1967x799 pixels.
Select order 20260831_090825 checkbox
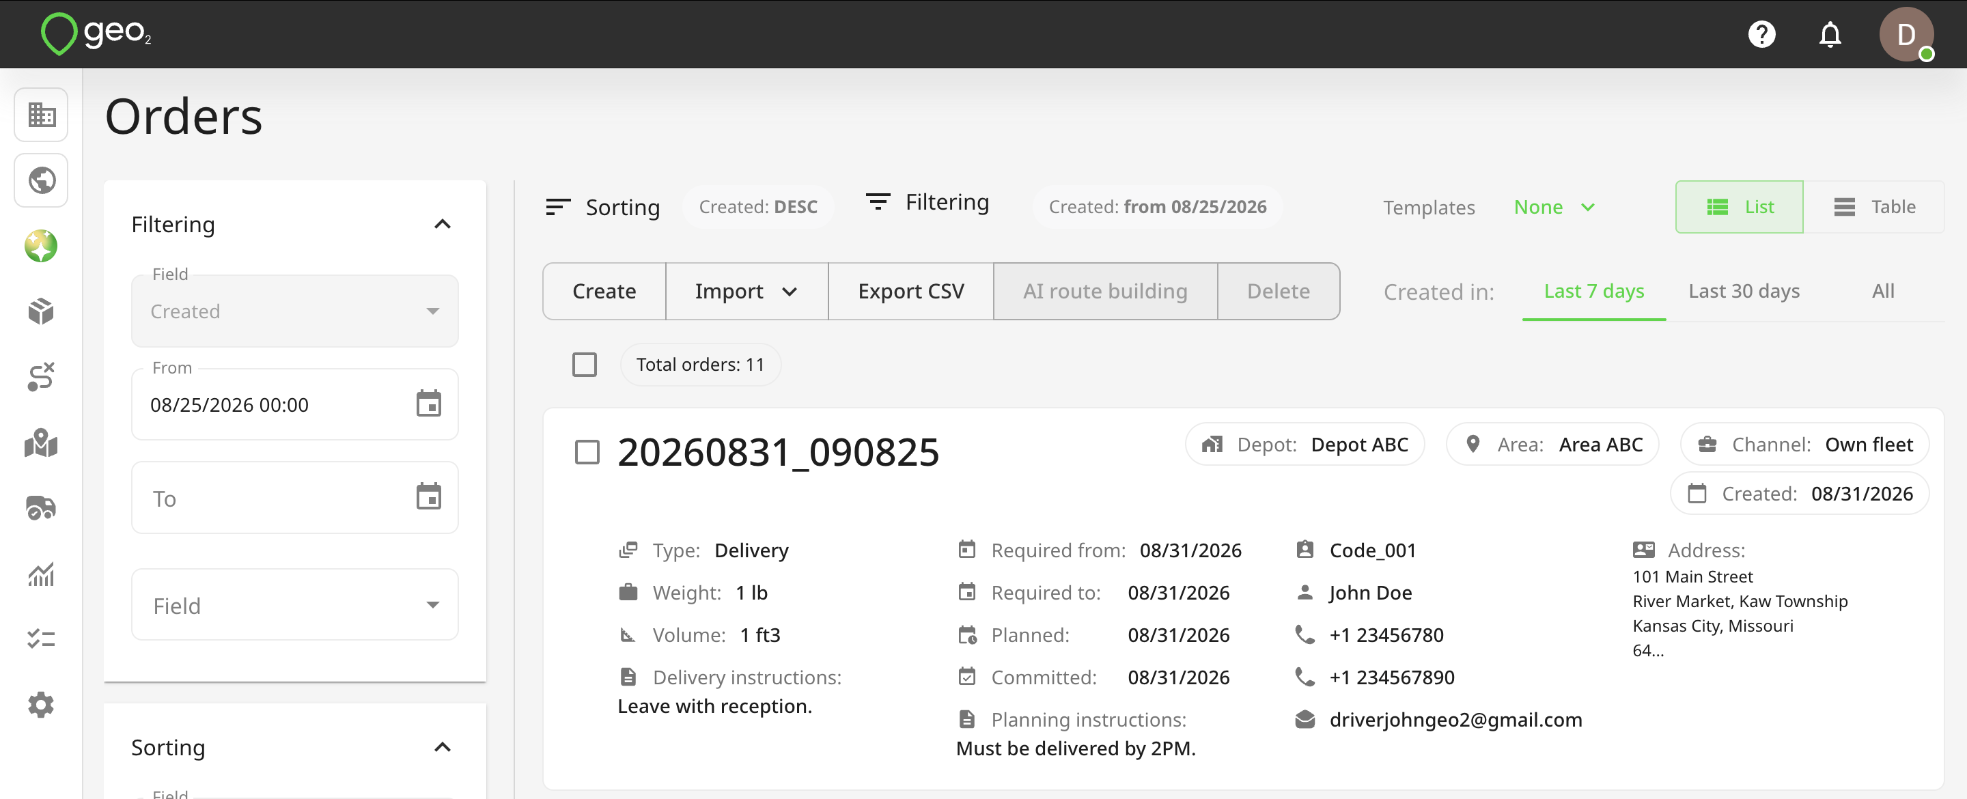[587, 452]
